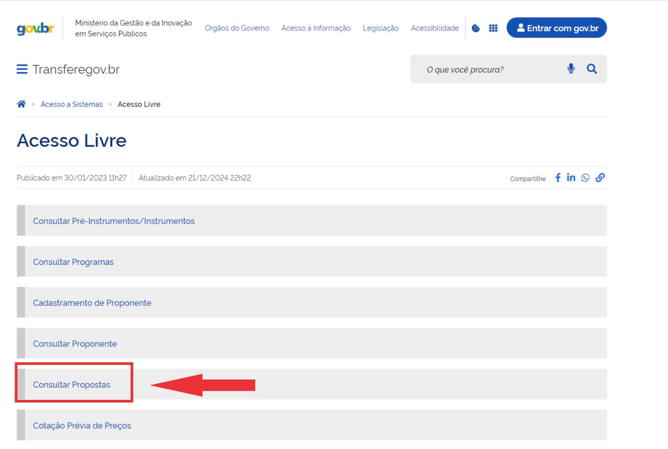Click the gov.br logo
The width and height of the screenshot is (668, 449).
tap(35, 28)
